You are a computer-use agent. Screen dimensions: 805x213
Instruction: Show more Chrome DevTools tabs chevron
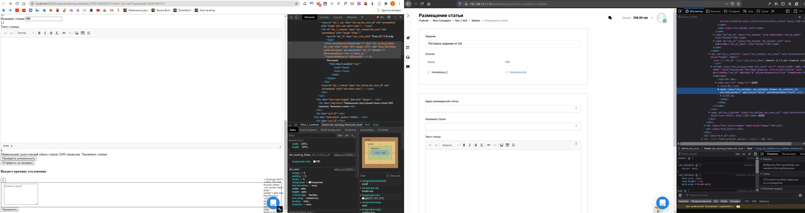(362, 17)
